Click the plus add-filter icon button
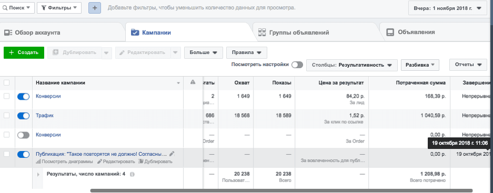This screenshot has width=493, height=193. click(x=95, y=8)
